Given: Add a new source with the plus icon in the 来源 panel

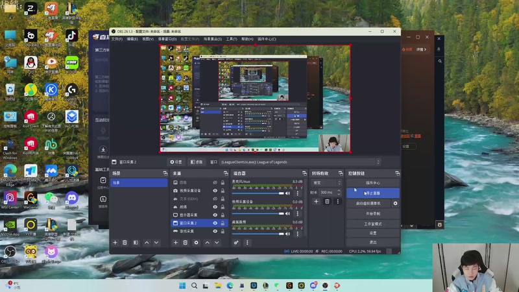Looking at the screenshot, I should pos(175,243).
